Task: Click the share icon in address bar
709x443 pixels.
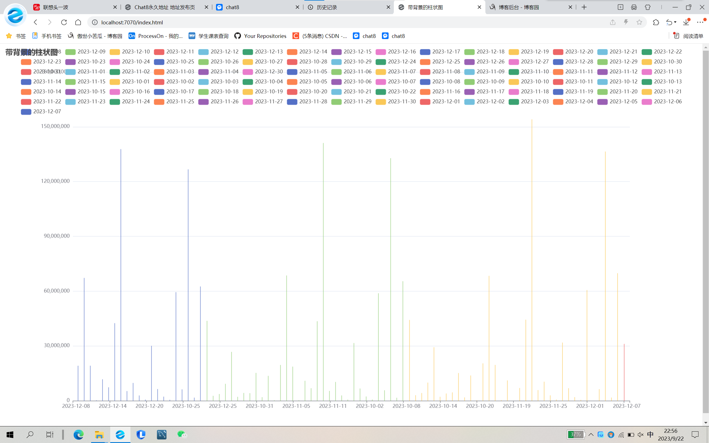Action: [x=613, y=22]
